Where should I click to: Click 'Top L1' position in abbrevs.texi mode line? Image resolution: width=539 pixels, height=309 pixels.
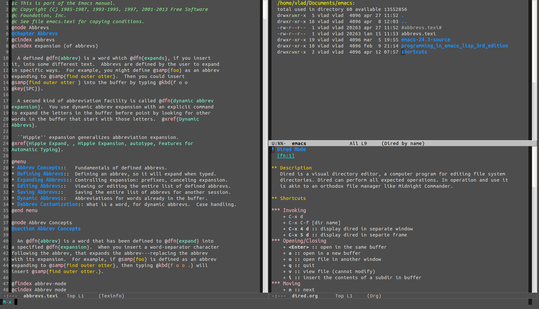tap(75, 296)
